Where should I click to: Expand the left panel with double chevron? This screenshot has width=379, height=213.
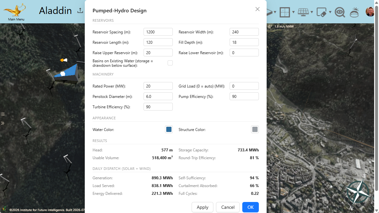pos(2,123)
